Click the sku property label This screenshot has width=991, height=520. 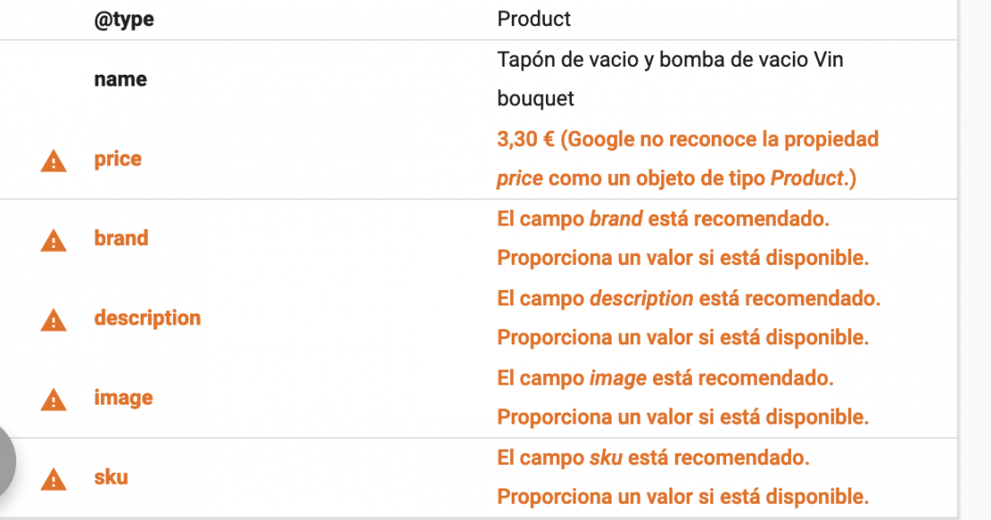pyautogui.click(x=111, y=477)
